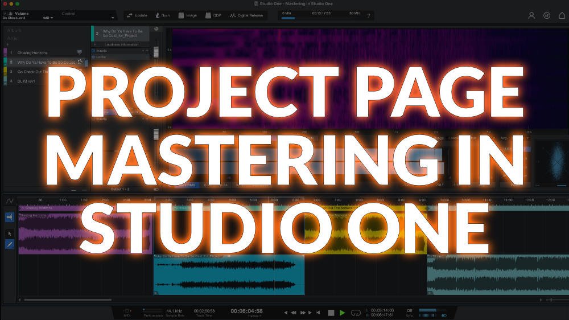Click the Output 1+2 label
The image size is (569, 320).
[119, 189]
